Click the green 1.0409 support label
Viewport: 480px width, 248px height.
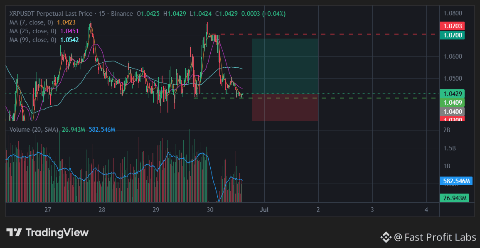point(452,102)
